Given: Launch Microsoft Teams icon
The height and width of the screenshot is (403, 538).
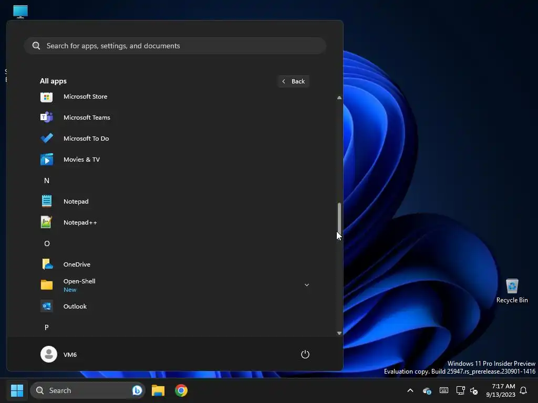Looking at the screenshot, I should pyautogui.click(x=47, y=118).
